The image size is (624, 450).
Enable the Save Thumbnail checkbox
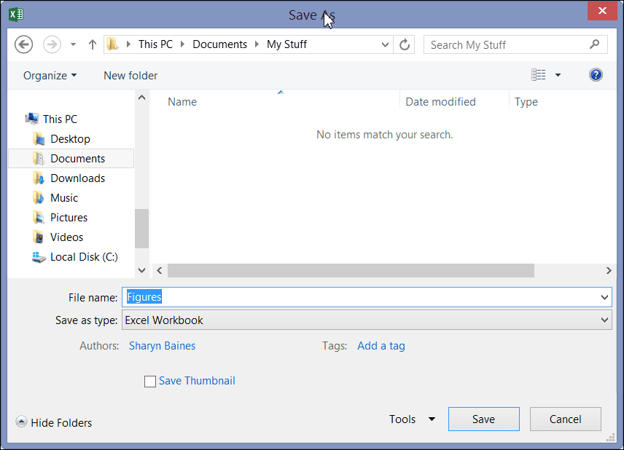[x=150, y=381]
